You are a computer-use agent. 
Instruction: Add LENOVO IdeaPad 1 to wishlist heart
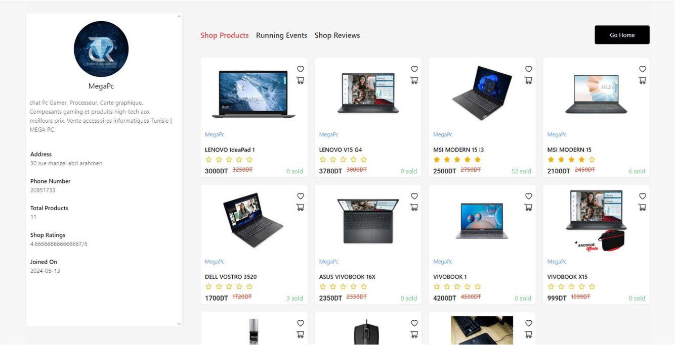click(x=300, y=69)
